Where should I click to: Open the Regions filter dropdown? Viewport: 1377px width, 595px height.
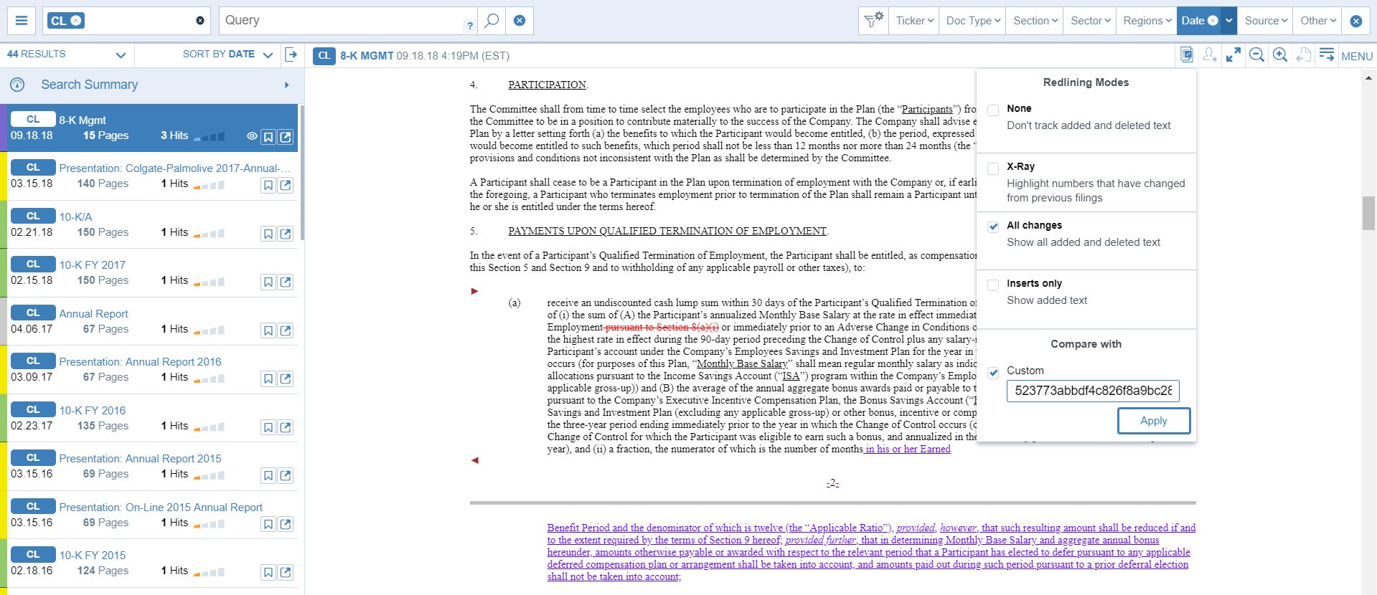click(x=1147, y=21)
